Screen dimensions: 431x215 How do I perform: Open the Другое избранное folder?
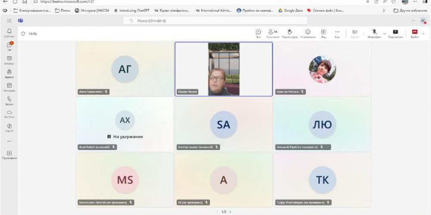pyautogui.click(x=410, y=10)
